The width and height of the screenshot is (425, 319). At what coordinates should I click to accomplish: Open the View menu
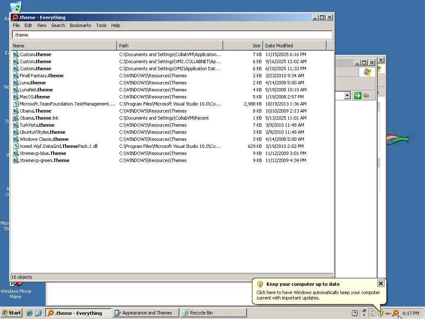(x=42, y=25)
